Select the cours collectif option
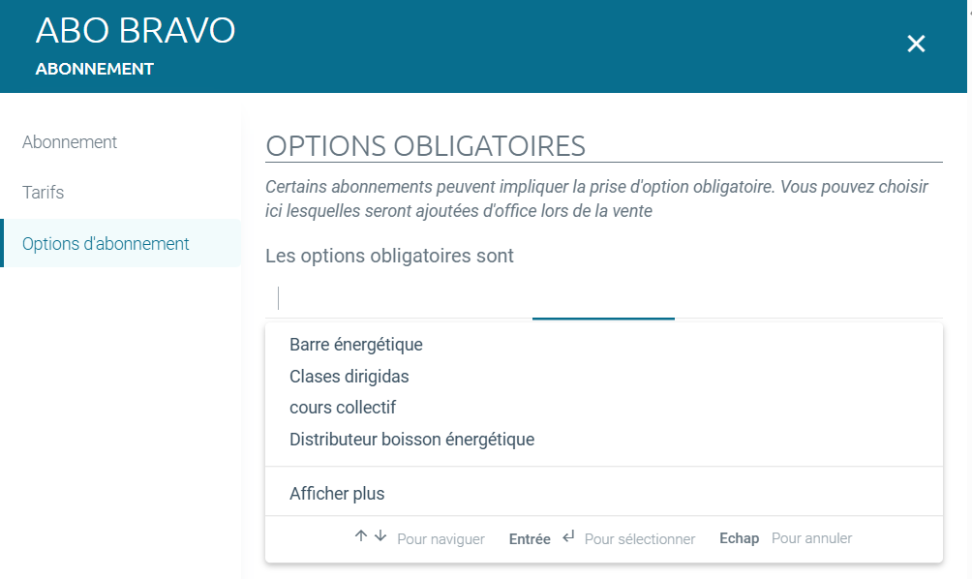Screen dimensions: 972x579 [343, 408]
